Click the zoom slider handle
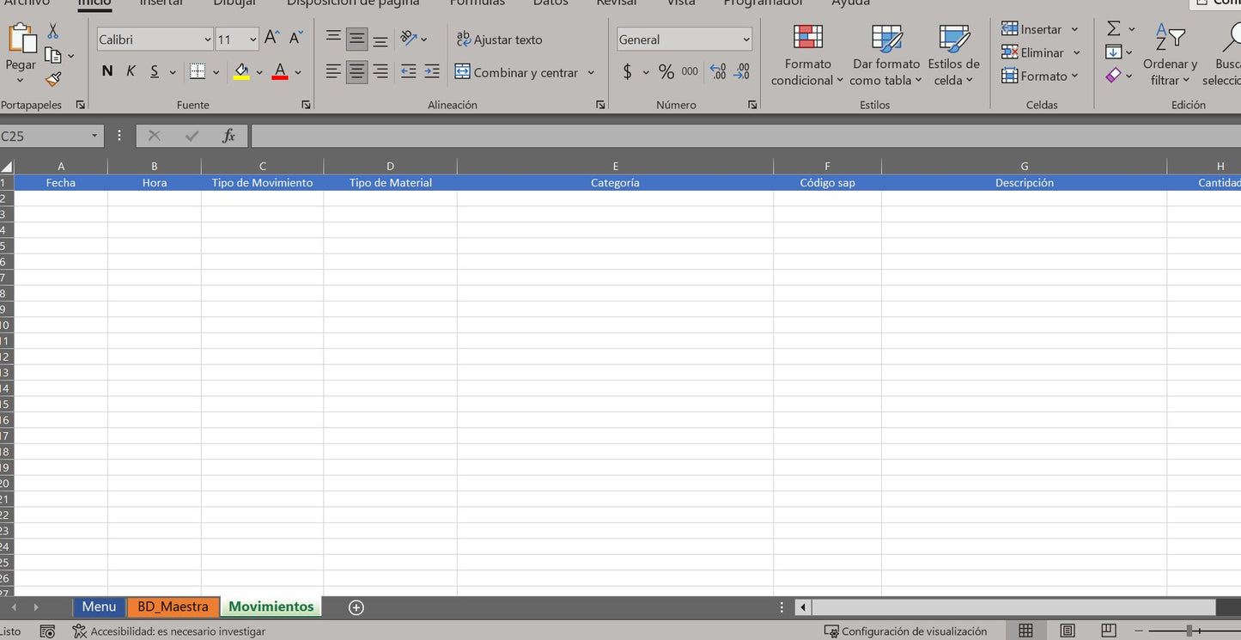The image size is (1241, 640). 1189,631
